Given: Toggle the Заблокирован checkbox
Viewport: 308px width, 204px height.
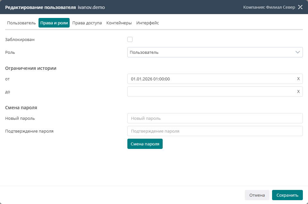Looking at the screenshot, I should tap(130, 39).
